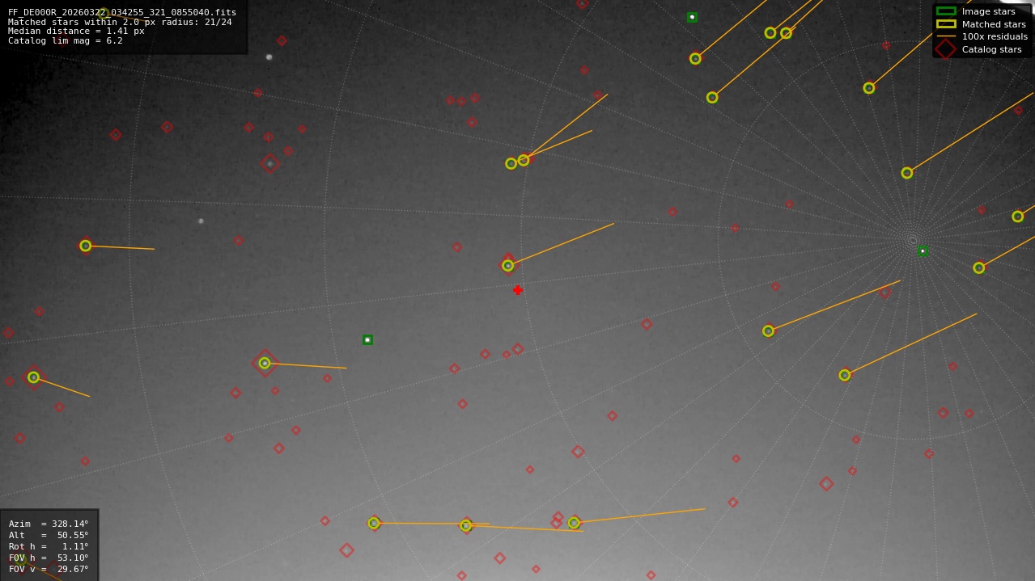This screenshot has height=581, width=1035.
Task: Click the green image star square near image center
Action: click(x=367, y=339)
